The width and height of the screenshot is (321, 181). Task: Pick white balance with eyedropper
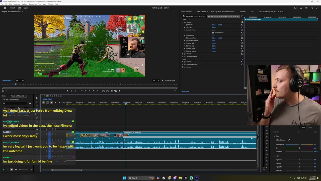point(289,140)
